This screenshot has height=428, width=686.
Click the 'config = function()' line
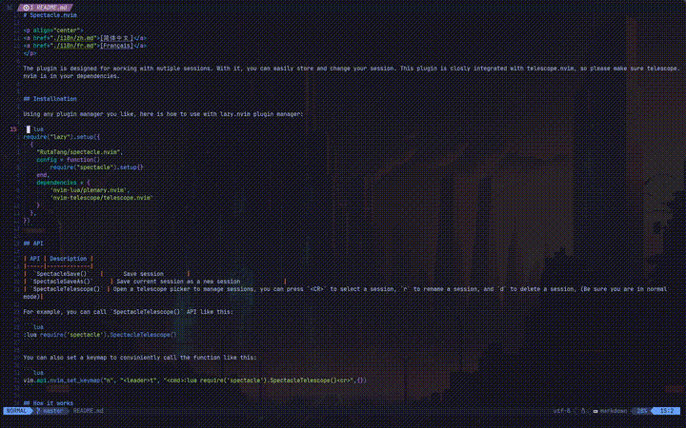[69, 160]
